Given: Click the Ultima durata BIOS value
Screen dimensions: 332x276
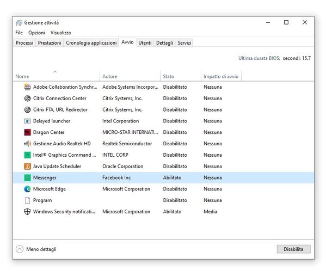Looking at the screenshot, I should [297, 58].
